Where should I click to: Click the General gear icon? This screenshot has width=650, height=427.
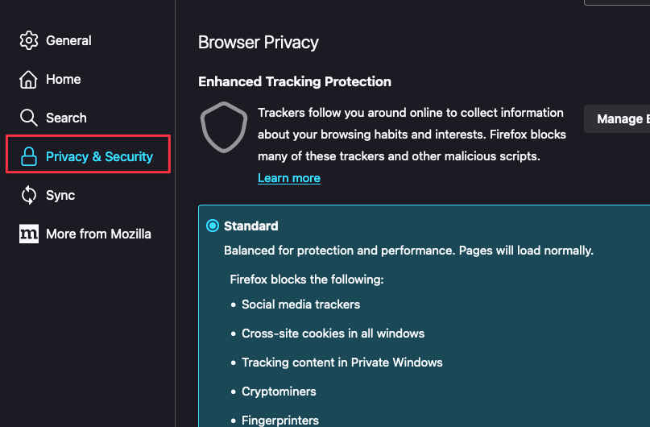tap(29, 40)
